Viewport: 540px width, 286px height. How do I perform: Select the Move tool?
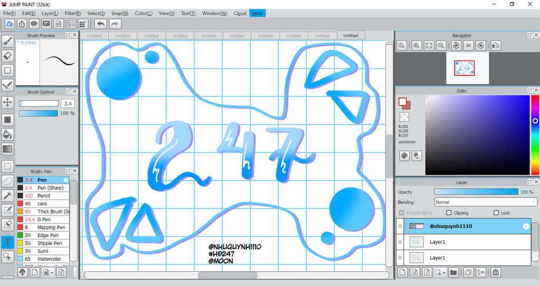click(x=7, y=102)
